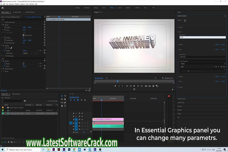Select the Pen tool in tools panel
This screenshot has height=152, width=228.
(x=65, y=103)
